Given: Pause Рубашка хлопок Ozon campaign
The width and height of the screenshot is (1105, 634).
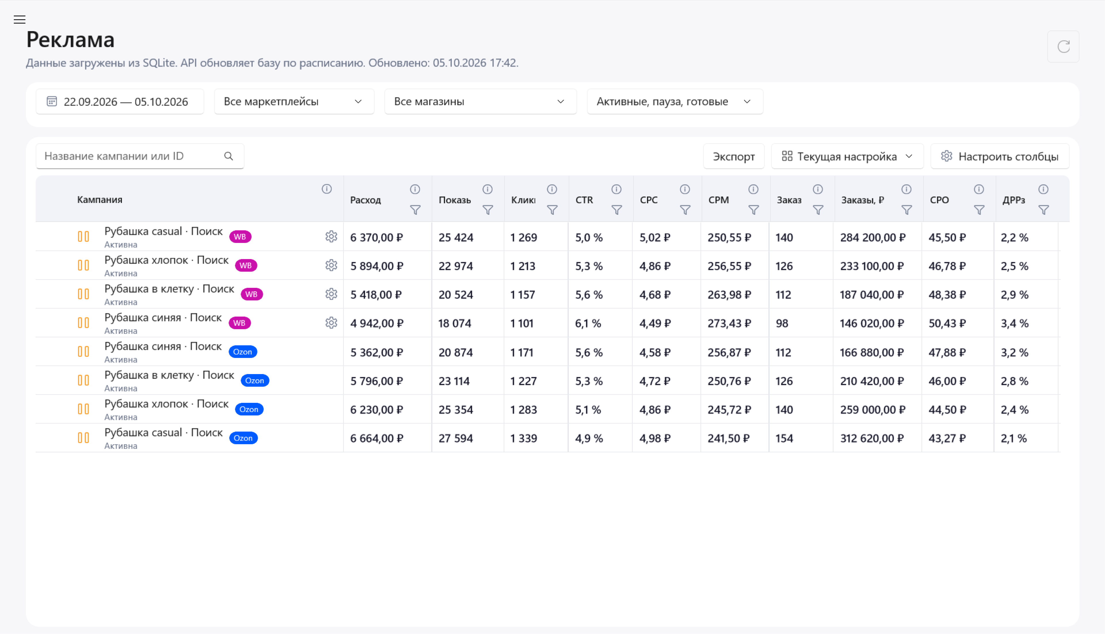Looking at the screenshot, I should coord(83,409).
